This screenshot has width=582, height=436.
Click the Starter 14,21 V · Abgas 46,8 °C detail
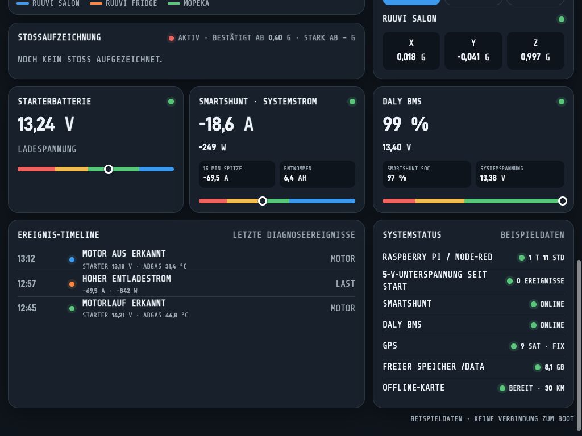click(135, 315)
